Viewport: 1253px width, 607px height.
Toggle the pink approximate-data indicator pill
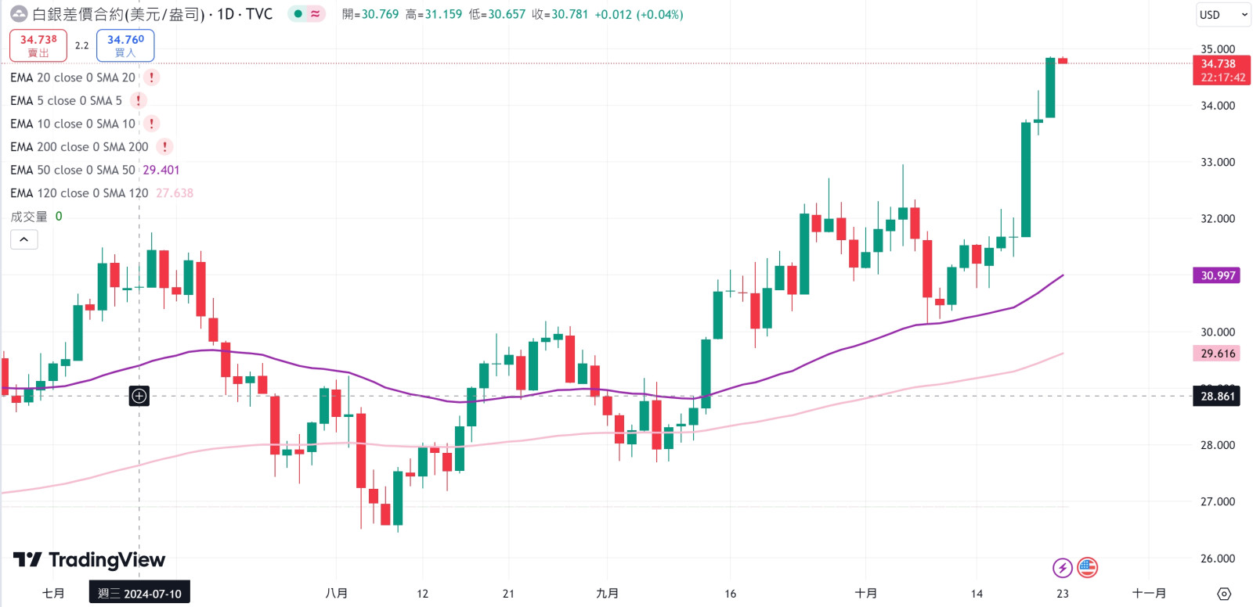pos(316,14)
